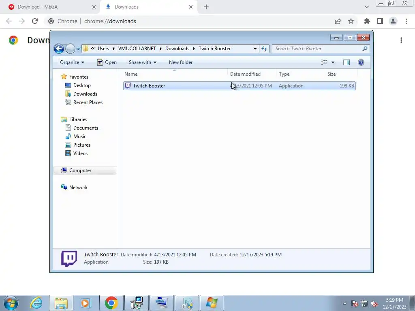Open Windows Media Player from taskbar

point(86,303)
